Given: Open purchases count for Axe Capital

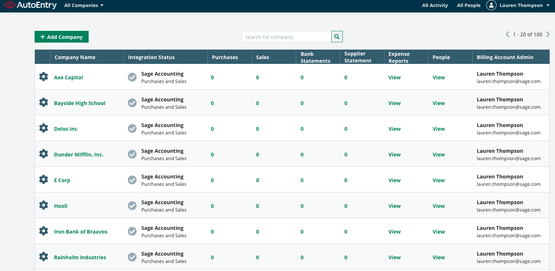Looking at the screenshot, I should click(x=212, y=77).
